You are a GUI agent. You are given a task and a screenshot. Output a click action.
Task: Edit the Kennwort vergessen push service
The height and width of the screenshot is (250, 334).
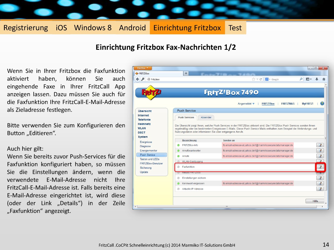tap(320, 183)
